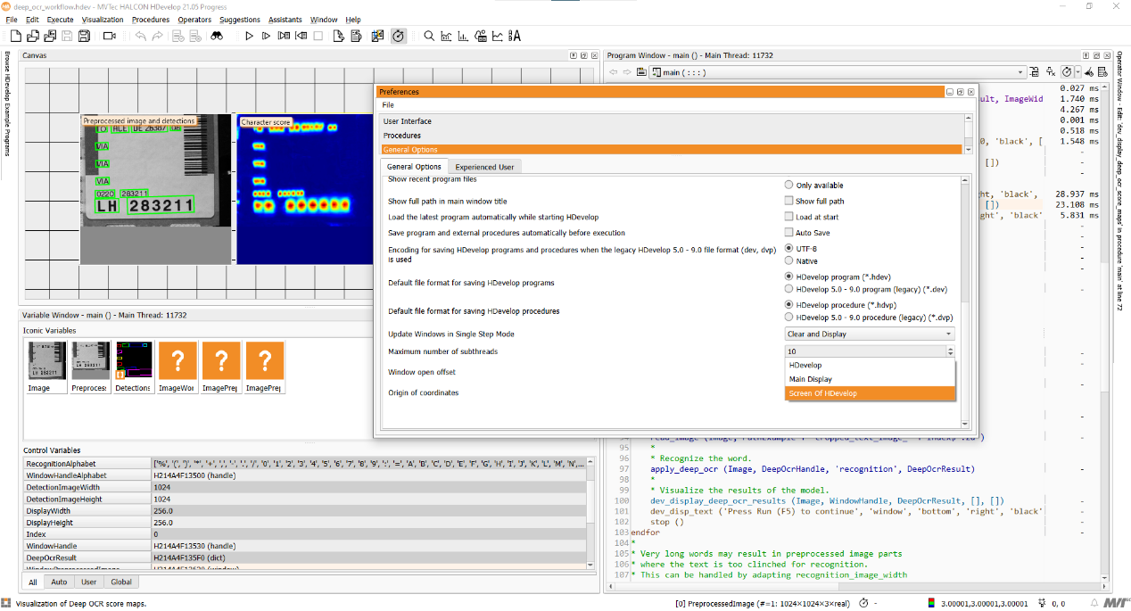This screenshot has width=1131, height=611.
Task: Click the RecognitionAlphabet control variable row
Action: [x=304, y=464]
